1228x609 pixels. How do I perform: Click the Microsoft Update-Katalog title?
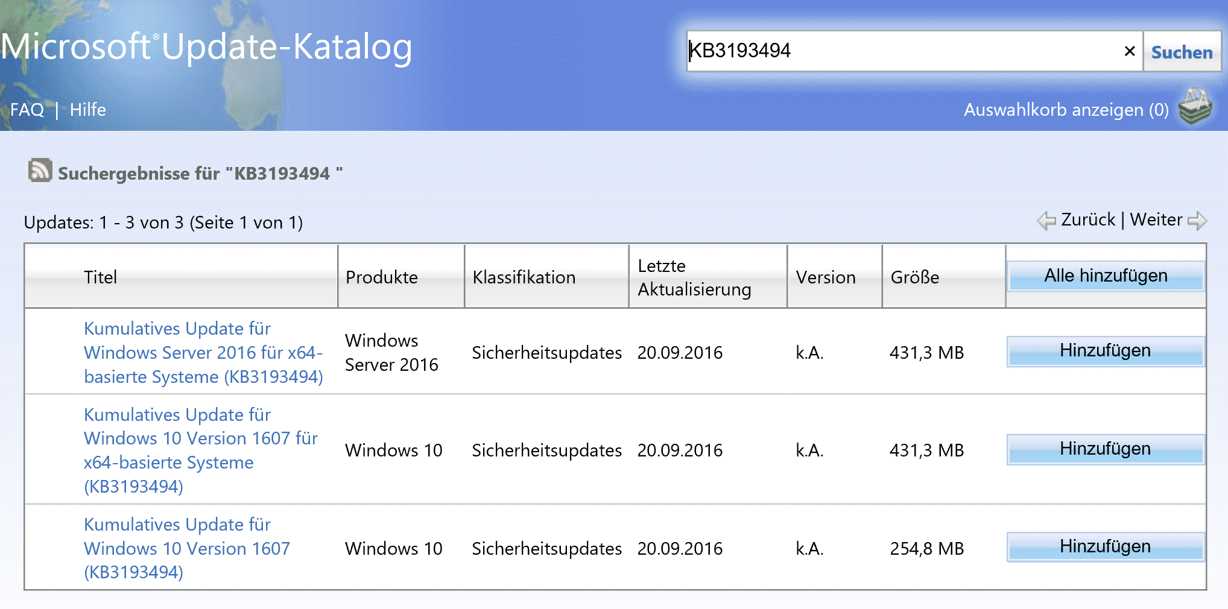(x=206, y=46)
